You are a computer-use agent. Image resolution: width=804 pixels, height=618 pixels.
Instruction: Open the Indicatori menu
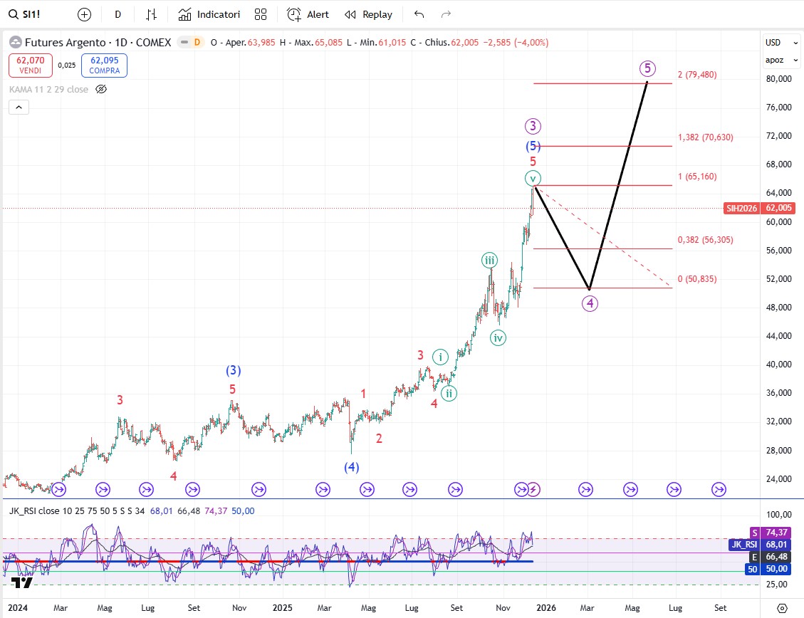coord(209,14)
